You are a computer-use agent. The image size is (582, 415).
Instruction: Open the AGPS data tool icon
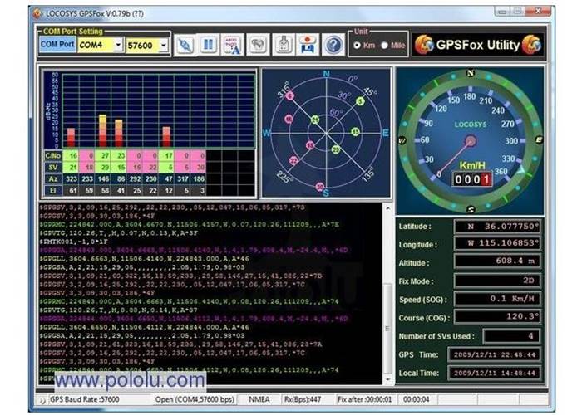pos(234,44)
